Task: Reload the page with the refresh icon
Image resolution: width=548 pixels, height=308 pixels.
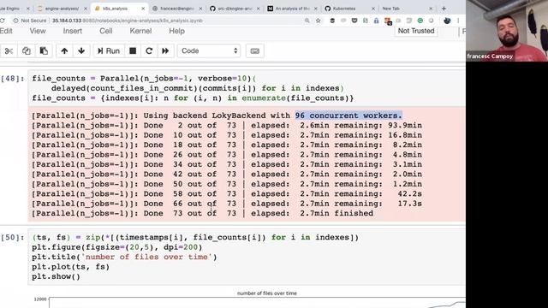Action: (3, 21)
